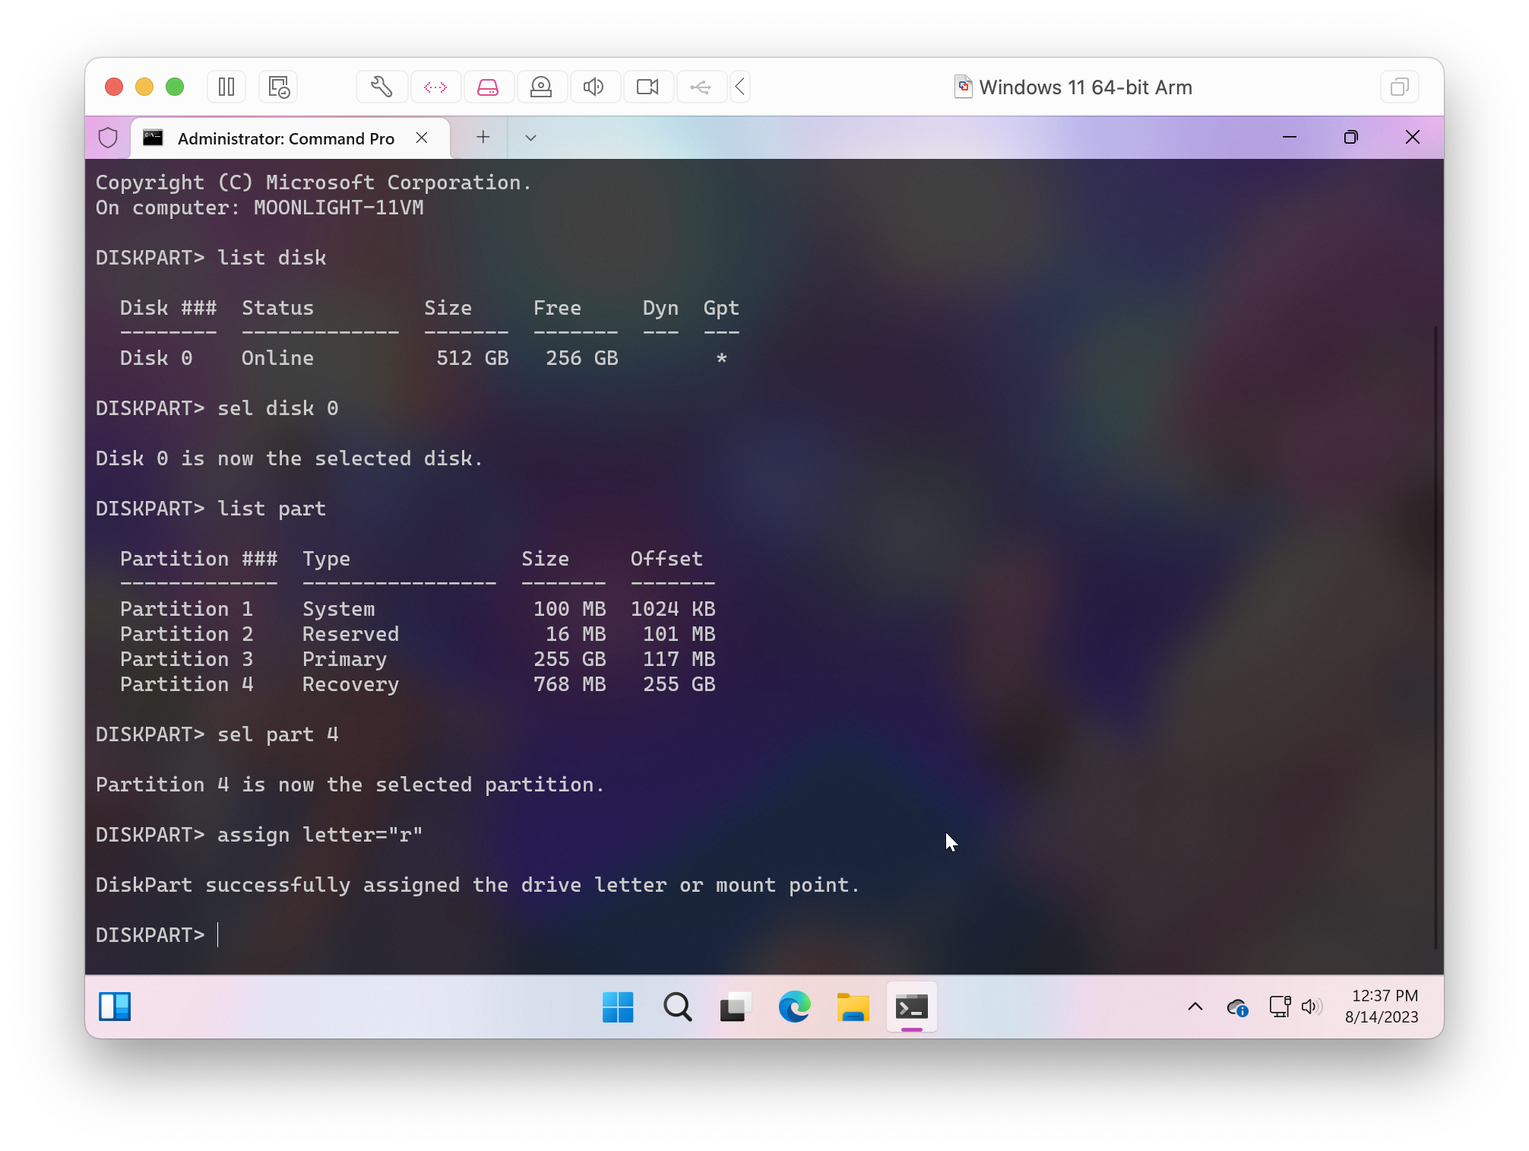Click the 'Primary' partition type

click(344, 659)
